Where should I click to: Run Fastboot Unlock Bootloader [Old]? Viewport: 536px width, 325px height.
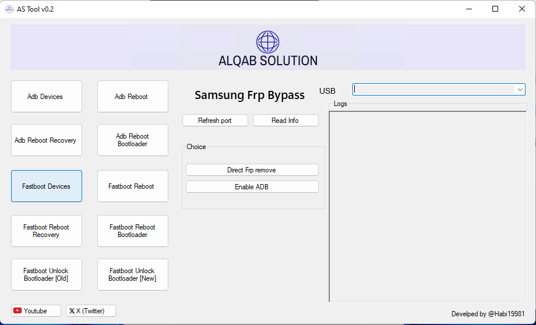[46, 275]
